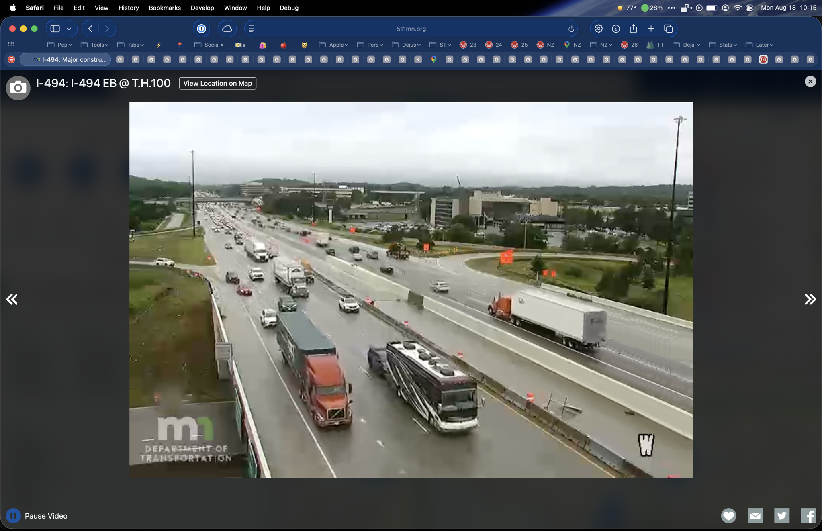Click the traffic camera video image

(411, 290)
